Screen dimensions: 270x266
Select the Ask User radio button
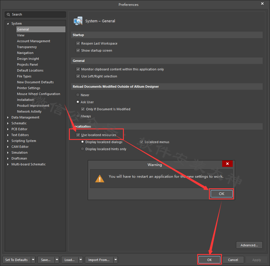pos(78,102)
